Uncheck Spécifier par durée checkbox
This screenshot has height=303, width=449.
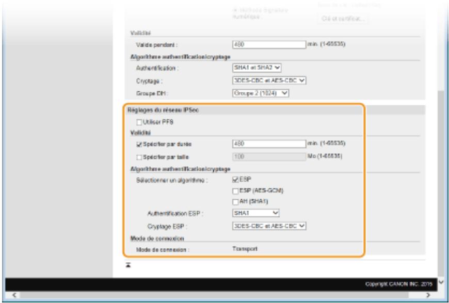click(x=139, y=145)
